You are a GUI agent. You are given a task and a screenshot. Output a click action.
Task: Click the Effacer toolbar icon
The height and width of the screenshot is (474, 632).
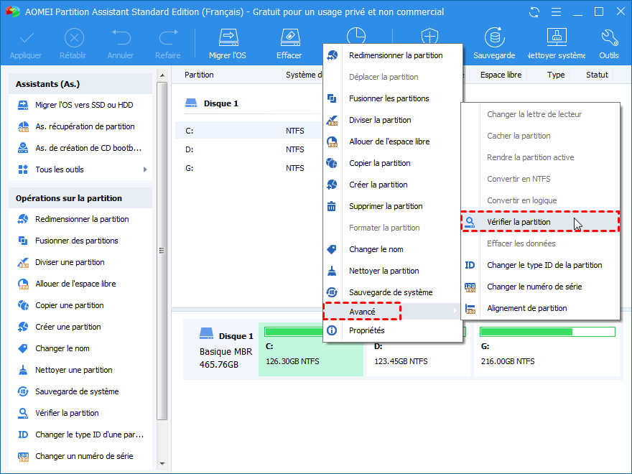click(290, 38)
